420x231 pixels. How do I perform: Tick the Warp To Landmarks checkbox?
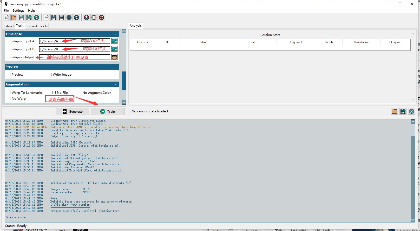point(9,93)
